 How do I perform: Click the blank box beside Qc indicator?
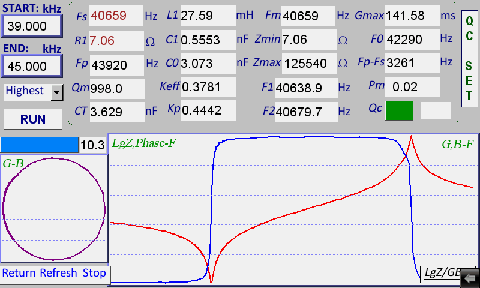pyautogui.click(x=435, y=110)
